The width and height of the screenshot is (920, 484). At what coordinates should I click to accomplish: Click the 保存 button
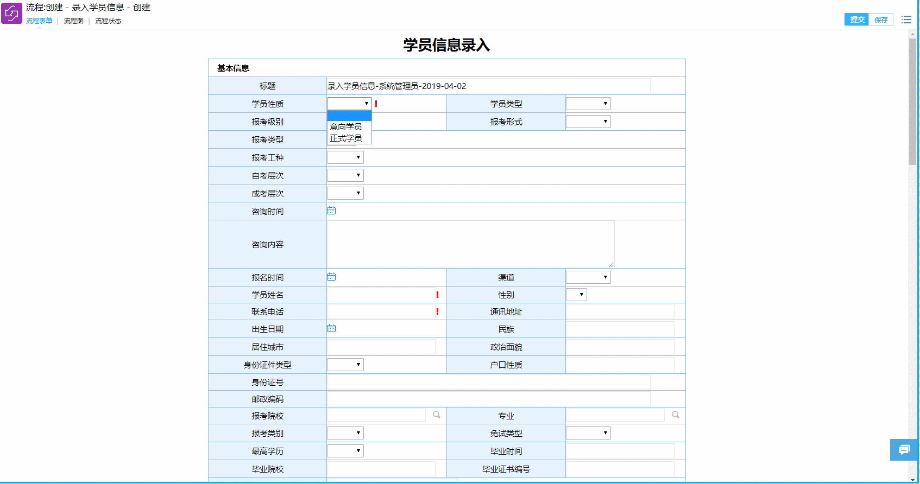[x=881, y=20]
